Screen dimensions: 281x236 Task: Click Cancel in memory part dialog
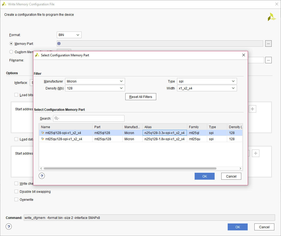point(231,176)
